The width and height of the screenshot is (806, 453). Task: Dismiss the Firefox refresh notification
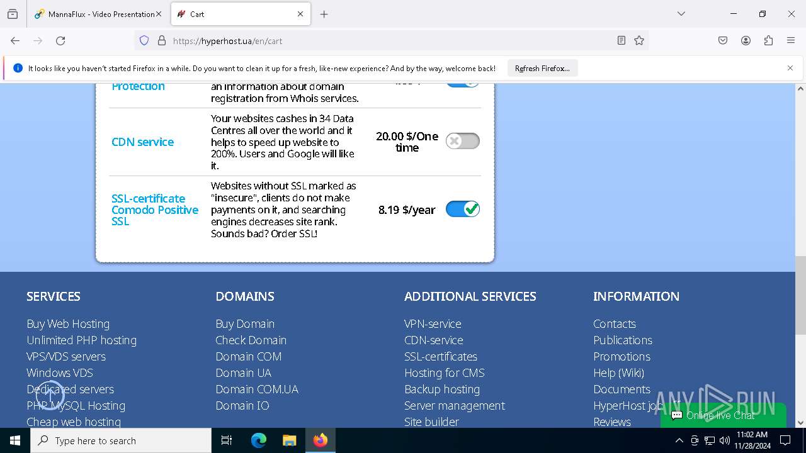click(x=790, y=68)
